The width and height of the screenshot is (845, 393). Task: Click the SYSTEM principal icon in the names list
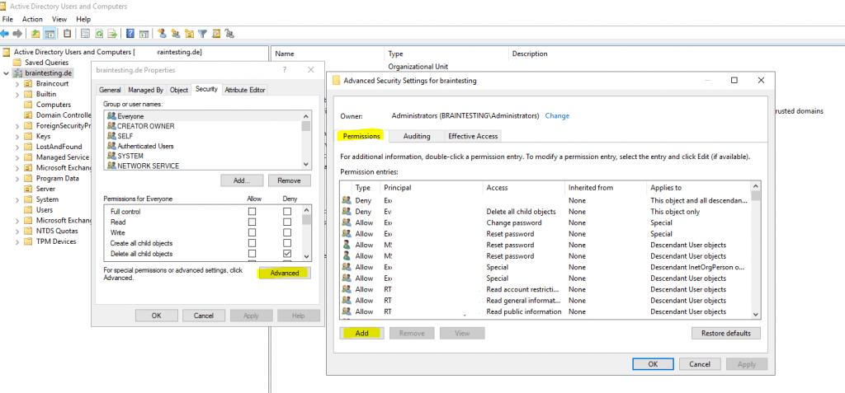111,156
